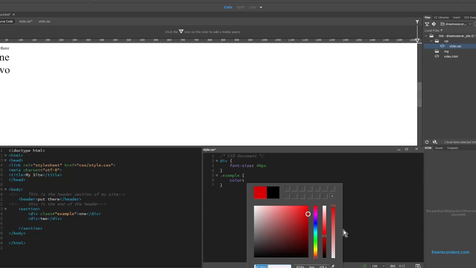Click the opacity alpha slider
The width and height of the screenshot is (476, 268).
coord(333,232)
